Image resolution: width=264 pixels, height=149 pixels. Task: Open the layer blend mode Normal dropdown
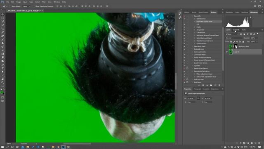click(234, 38)
